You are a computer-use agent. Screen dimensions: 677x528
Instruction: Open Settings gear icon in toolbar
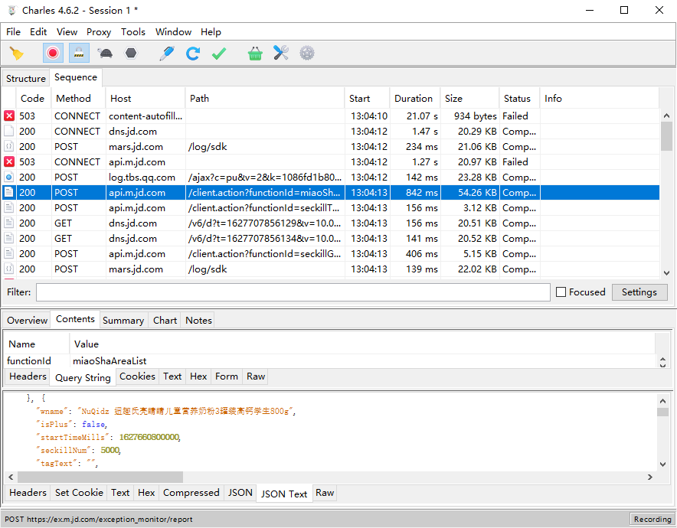tap(307, 54)
